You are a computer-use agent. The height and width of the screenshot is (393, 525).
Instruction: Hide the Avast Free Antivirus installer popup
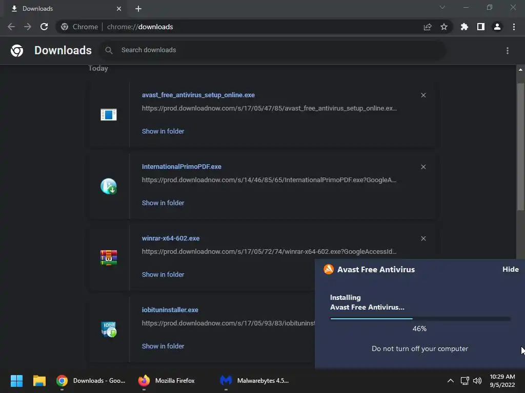point(511,269)
